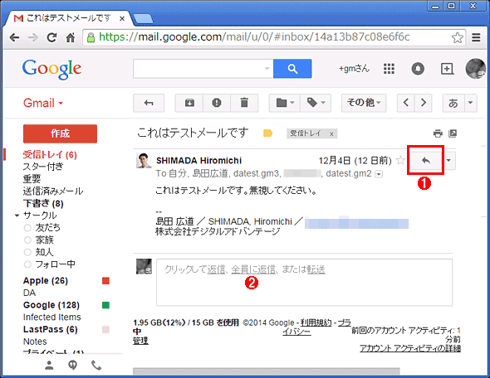Show recipient details dropdown
The image size is (490, 378).
pos(379,174)
